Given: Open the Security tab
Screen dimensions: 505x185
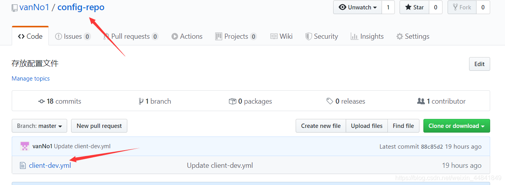Looking at the screenshot, I should pos(321,36).
